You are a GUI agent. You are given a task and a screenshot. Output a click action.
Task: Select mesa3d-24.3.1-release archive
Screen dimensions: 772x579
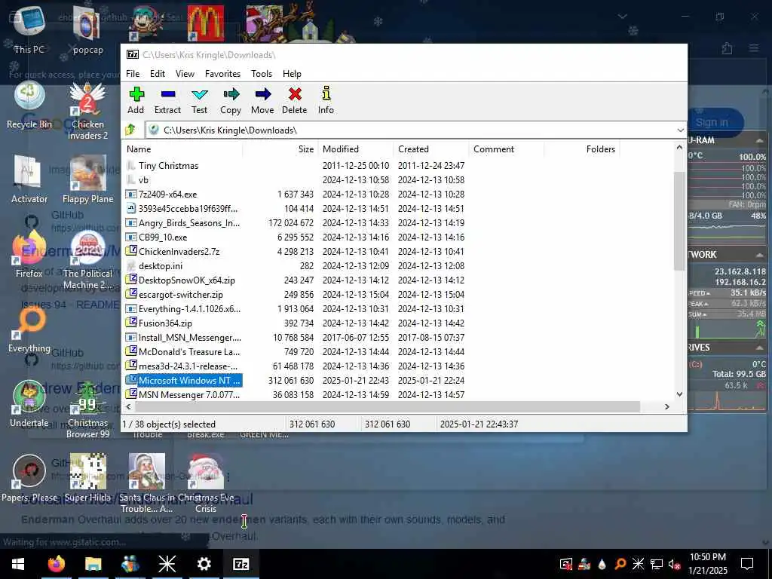tap(188, 366)
